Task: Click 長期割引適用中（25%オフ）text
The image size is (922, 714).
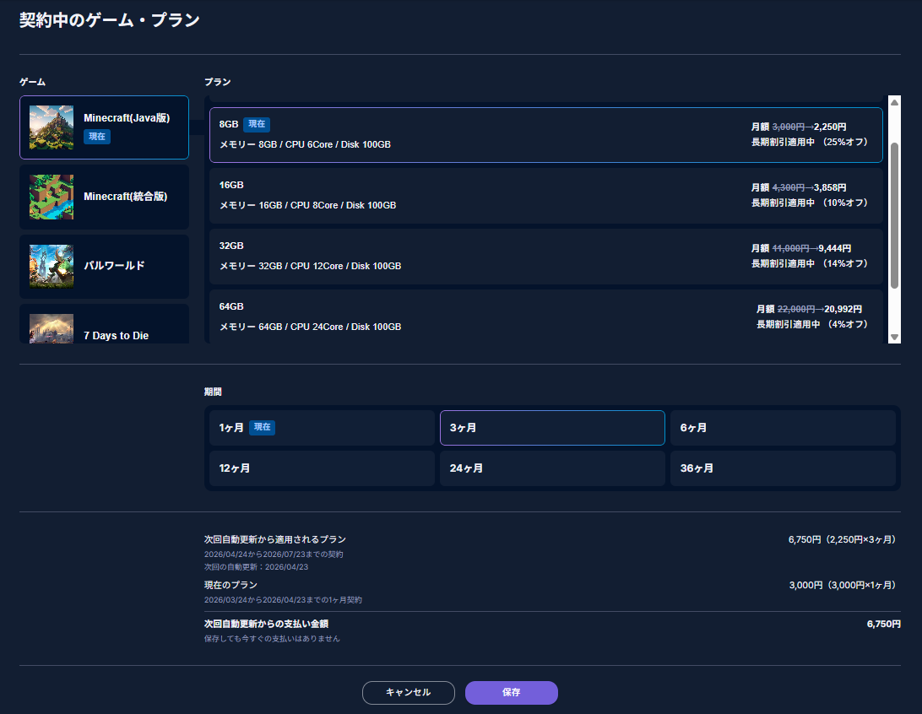Action: 809,143
